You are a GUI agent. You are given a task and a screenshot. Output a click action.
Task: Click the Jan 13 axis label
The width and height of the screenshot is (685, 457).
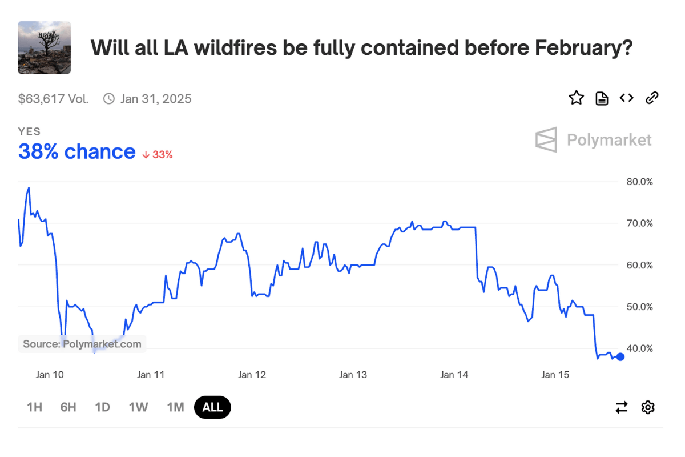pos(353,375)
